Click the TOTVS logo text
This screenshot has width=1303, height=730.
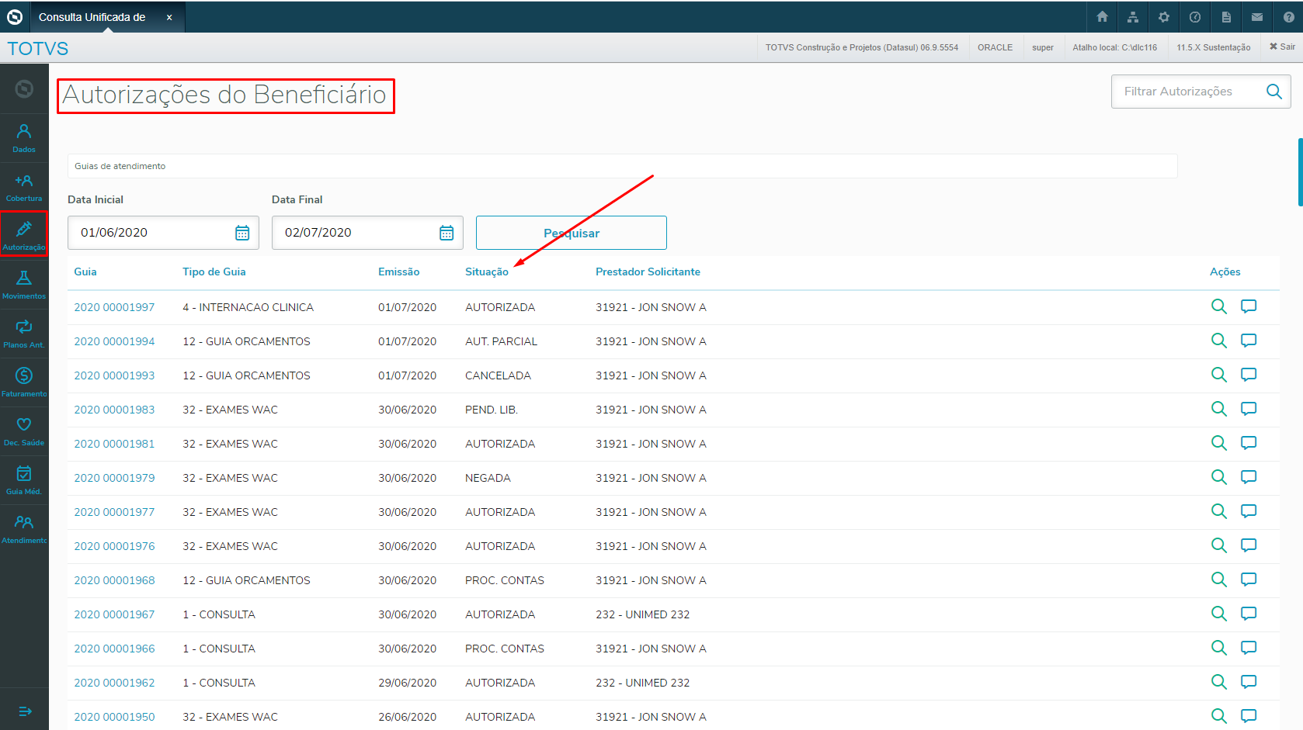tap(37, 49)
